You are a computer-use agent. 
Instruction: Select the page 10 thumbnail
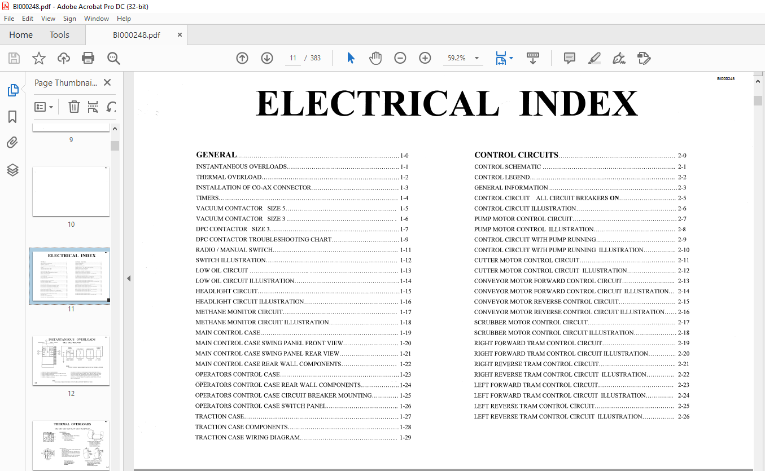point(71,191)
